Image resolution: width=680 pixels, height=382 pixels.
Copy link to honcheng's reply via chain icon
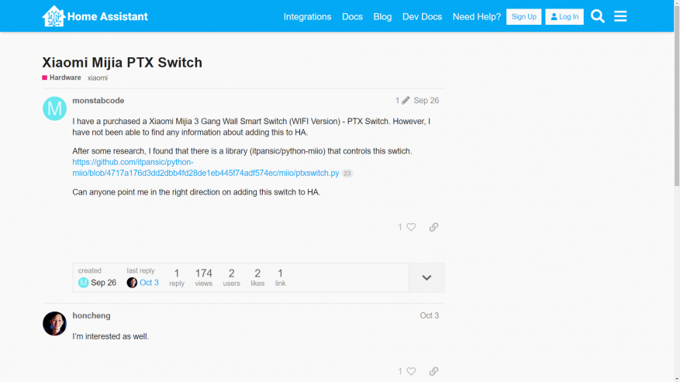coord(433,371)
